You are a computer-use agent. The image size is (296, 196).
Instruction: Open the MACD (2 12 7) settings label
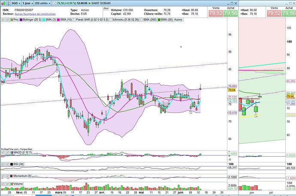(22, 152)
